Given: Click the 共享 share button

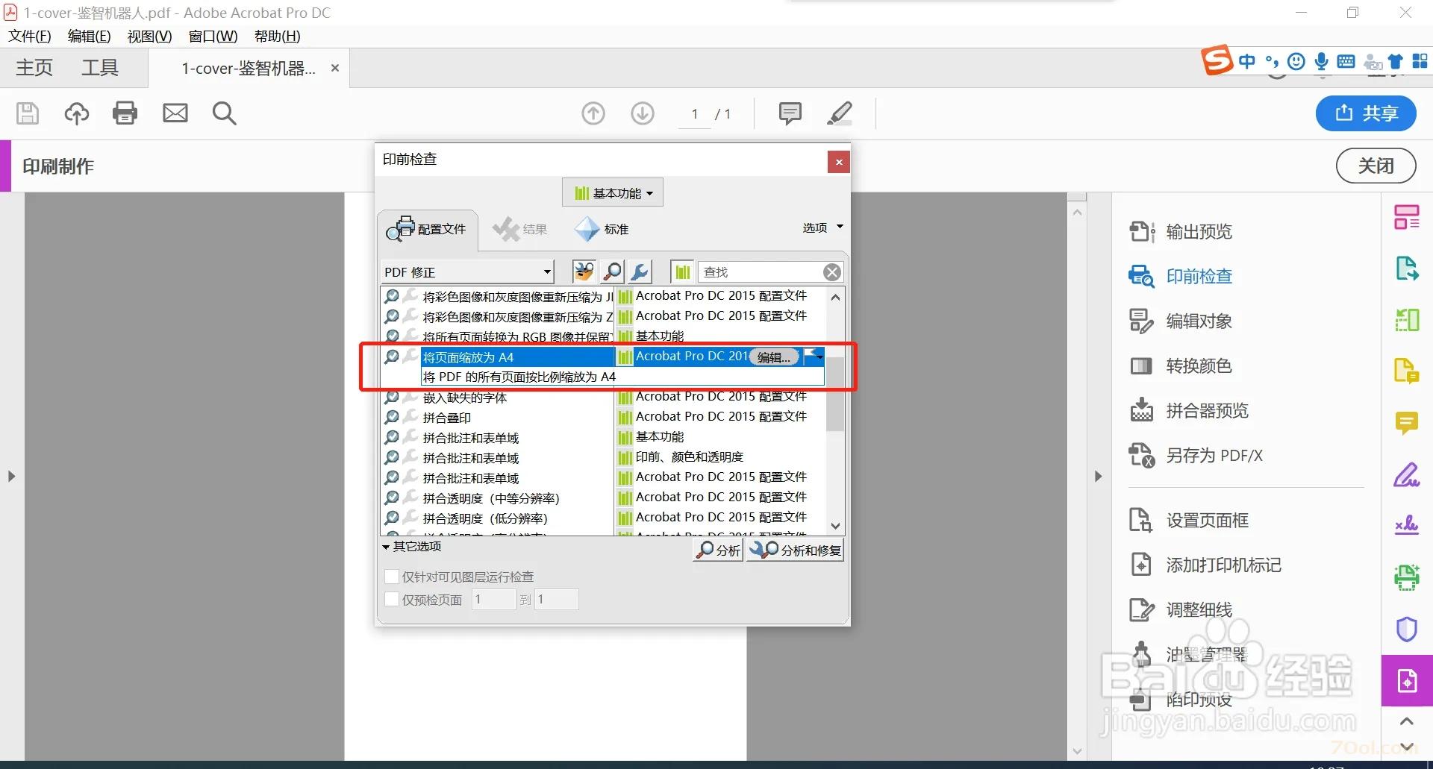Looking at the screenshot, I should click(1365, 113).
